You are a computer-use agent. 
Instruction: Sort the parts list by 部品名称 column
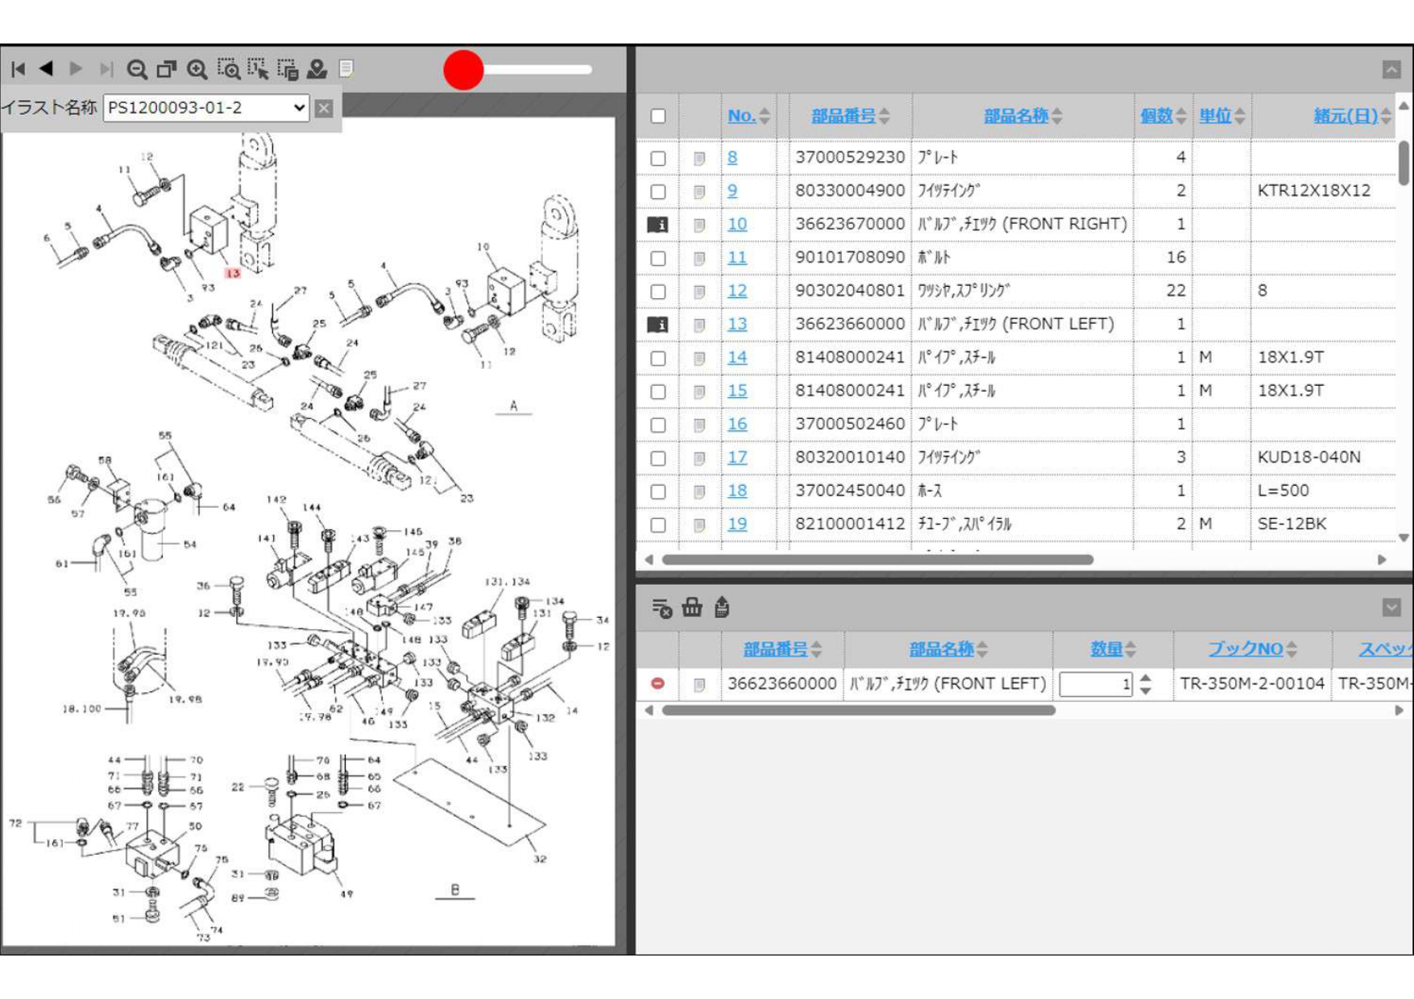[x=1016, y=116]
